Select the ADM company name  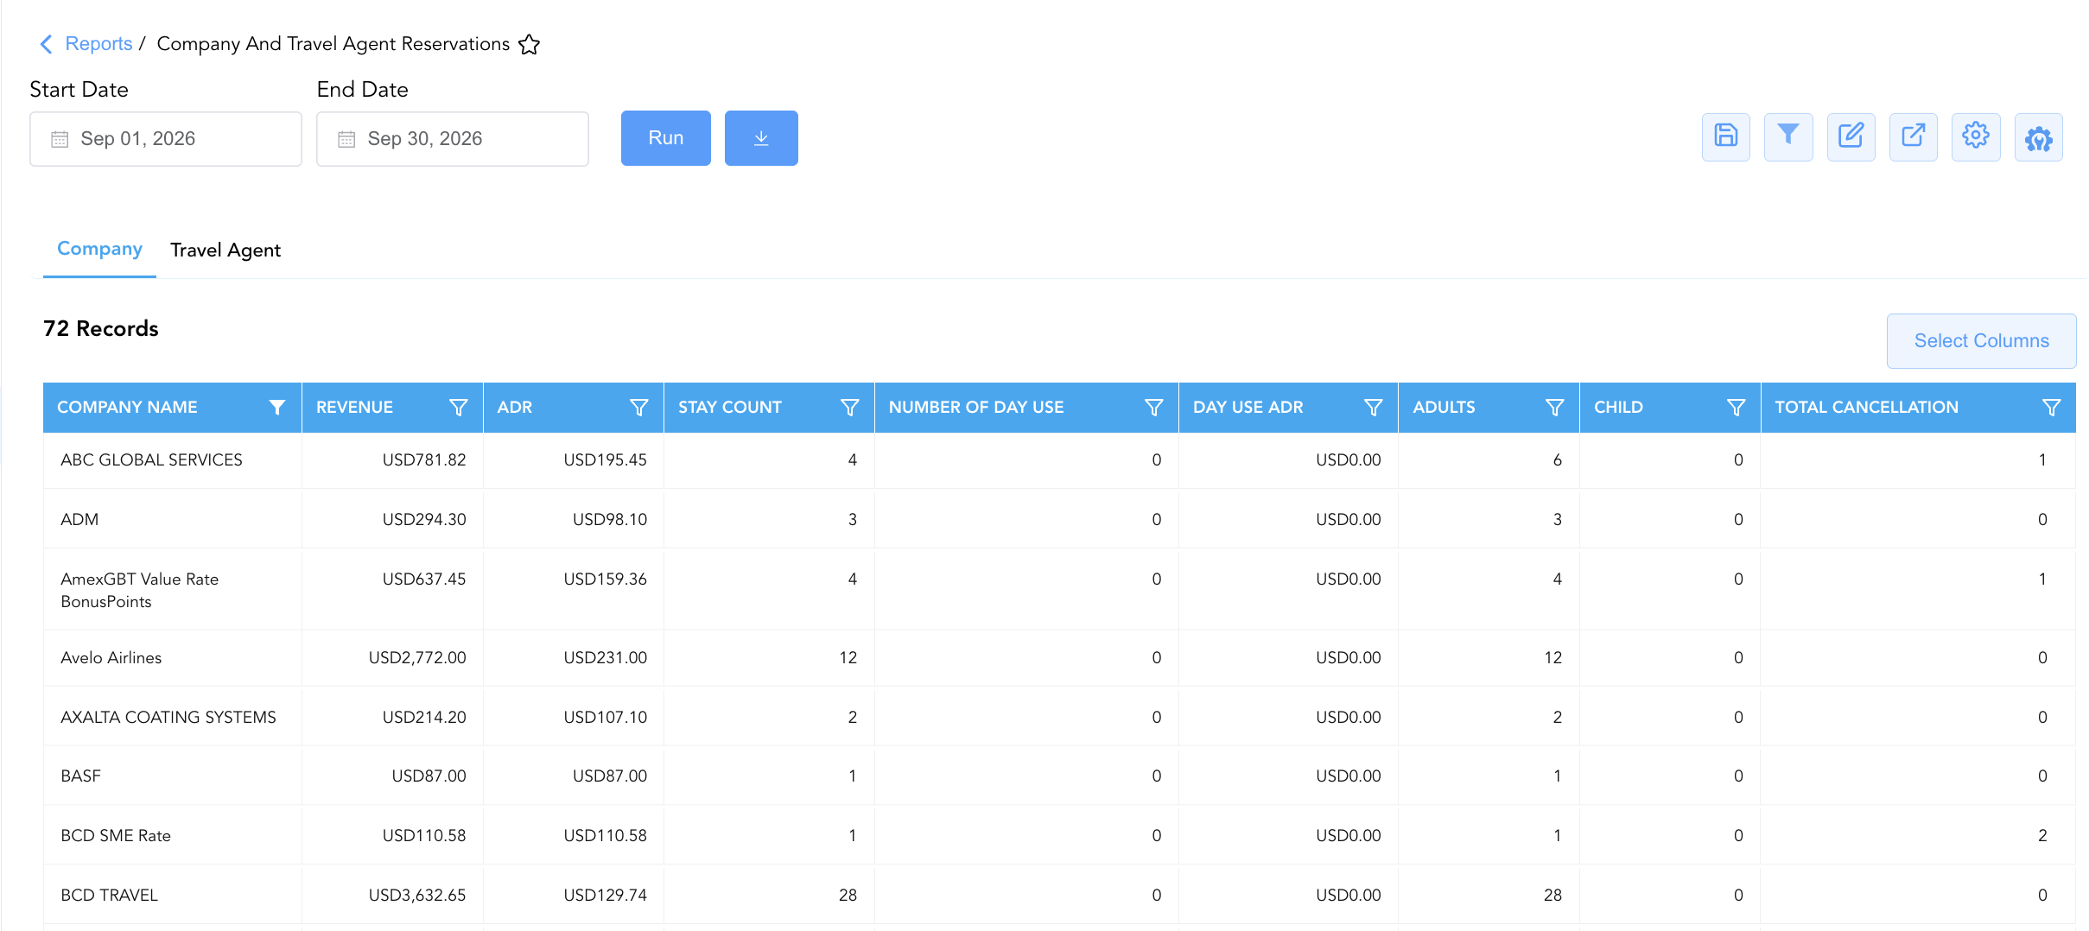[x=79, y=520]
